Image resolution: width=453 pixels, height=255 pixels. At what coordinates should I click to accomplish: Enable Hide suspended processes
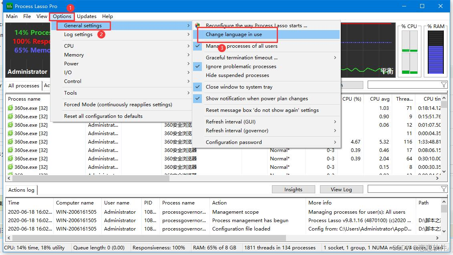266,75
